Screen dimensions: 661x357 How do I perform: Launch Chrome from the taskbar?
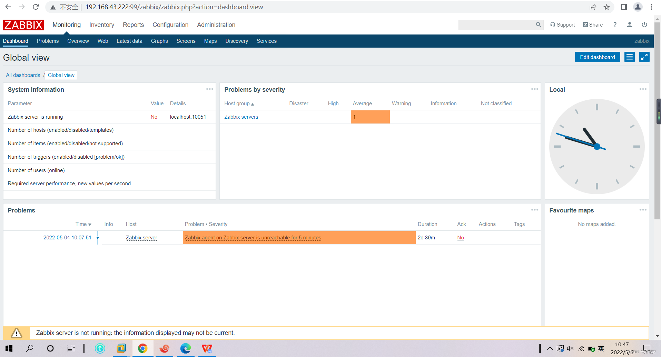pos(142,348)
